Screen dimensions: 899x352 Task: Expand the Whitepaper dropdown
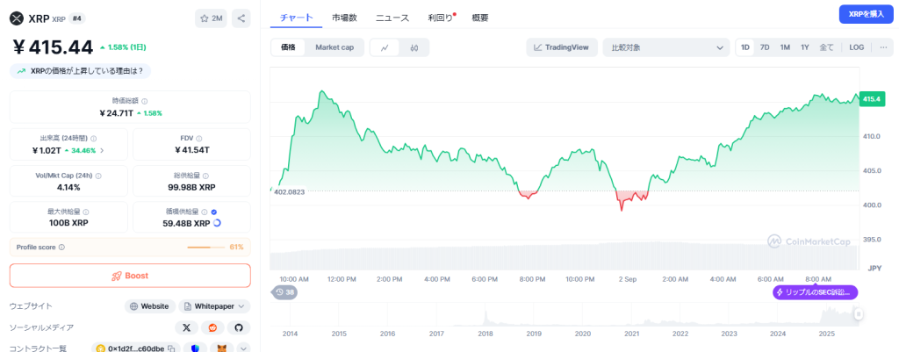pyautogui.click(x=214, y=306)
